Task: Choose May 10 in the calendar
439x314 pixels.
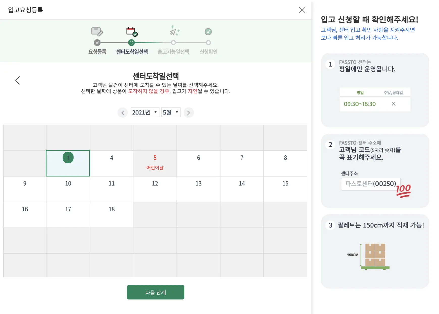Action: click(x=68, y=189)
